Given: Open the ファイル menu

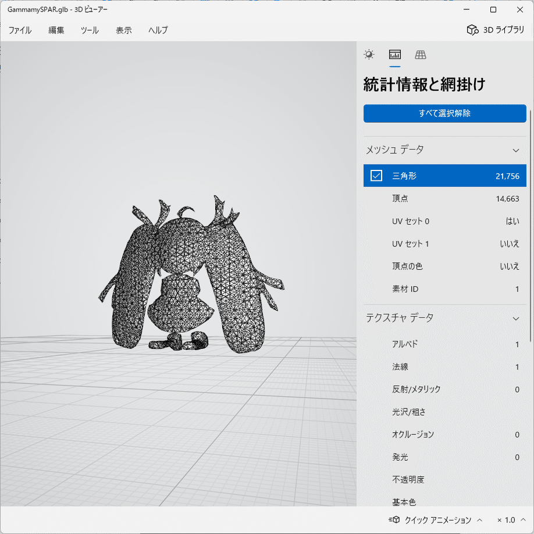Looking at the screenshot, I should pos(20,30).
